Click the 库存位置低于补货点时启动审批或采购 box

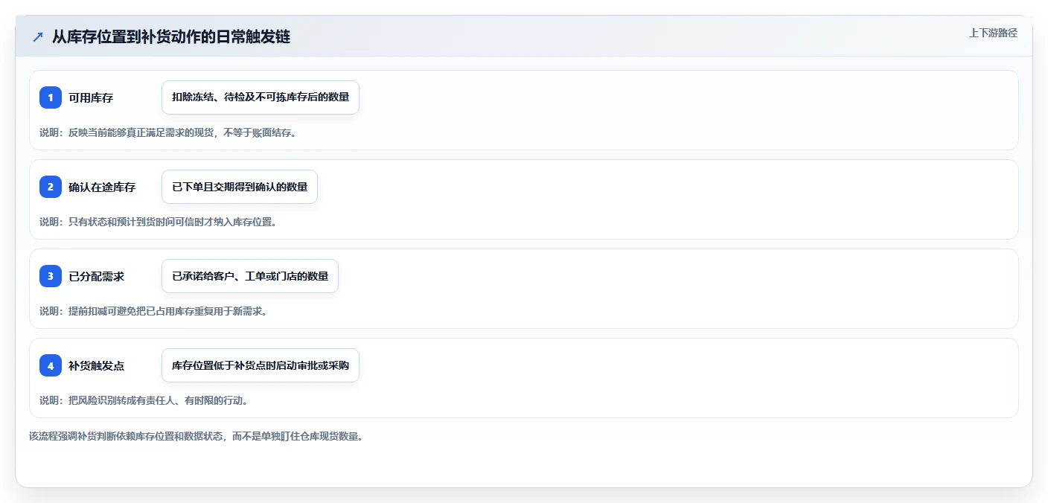pyautogui.click(x=261, y=365)
